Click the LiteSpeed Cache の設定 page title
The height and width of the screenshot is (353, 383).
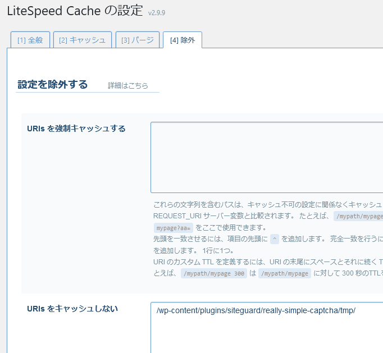pos(75,11)
